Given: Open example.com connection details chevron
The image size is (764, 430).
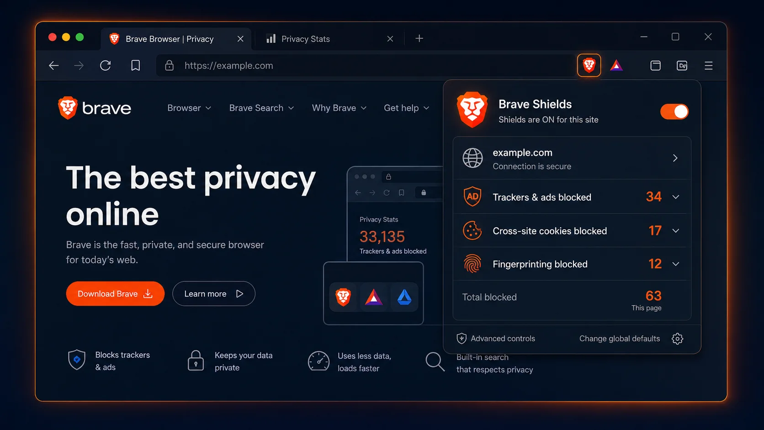Looking at the screenshot, I should pyautogui.click(x=675, y=158).
